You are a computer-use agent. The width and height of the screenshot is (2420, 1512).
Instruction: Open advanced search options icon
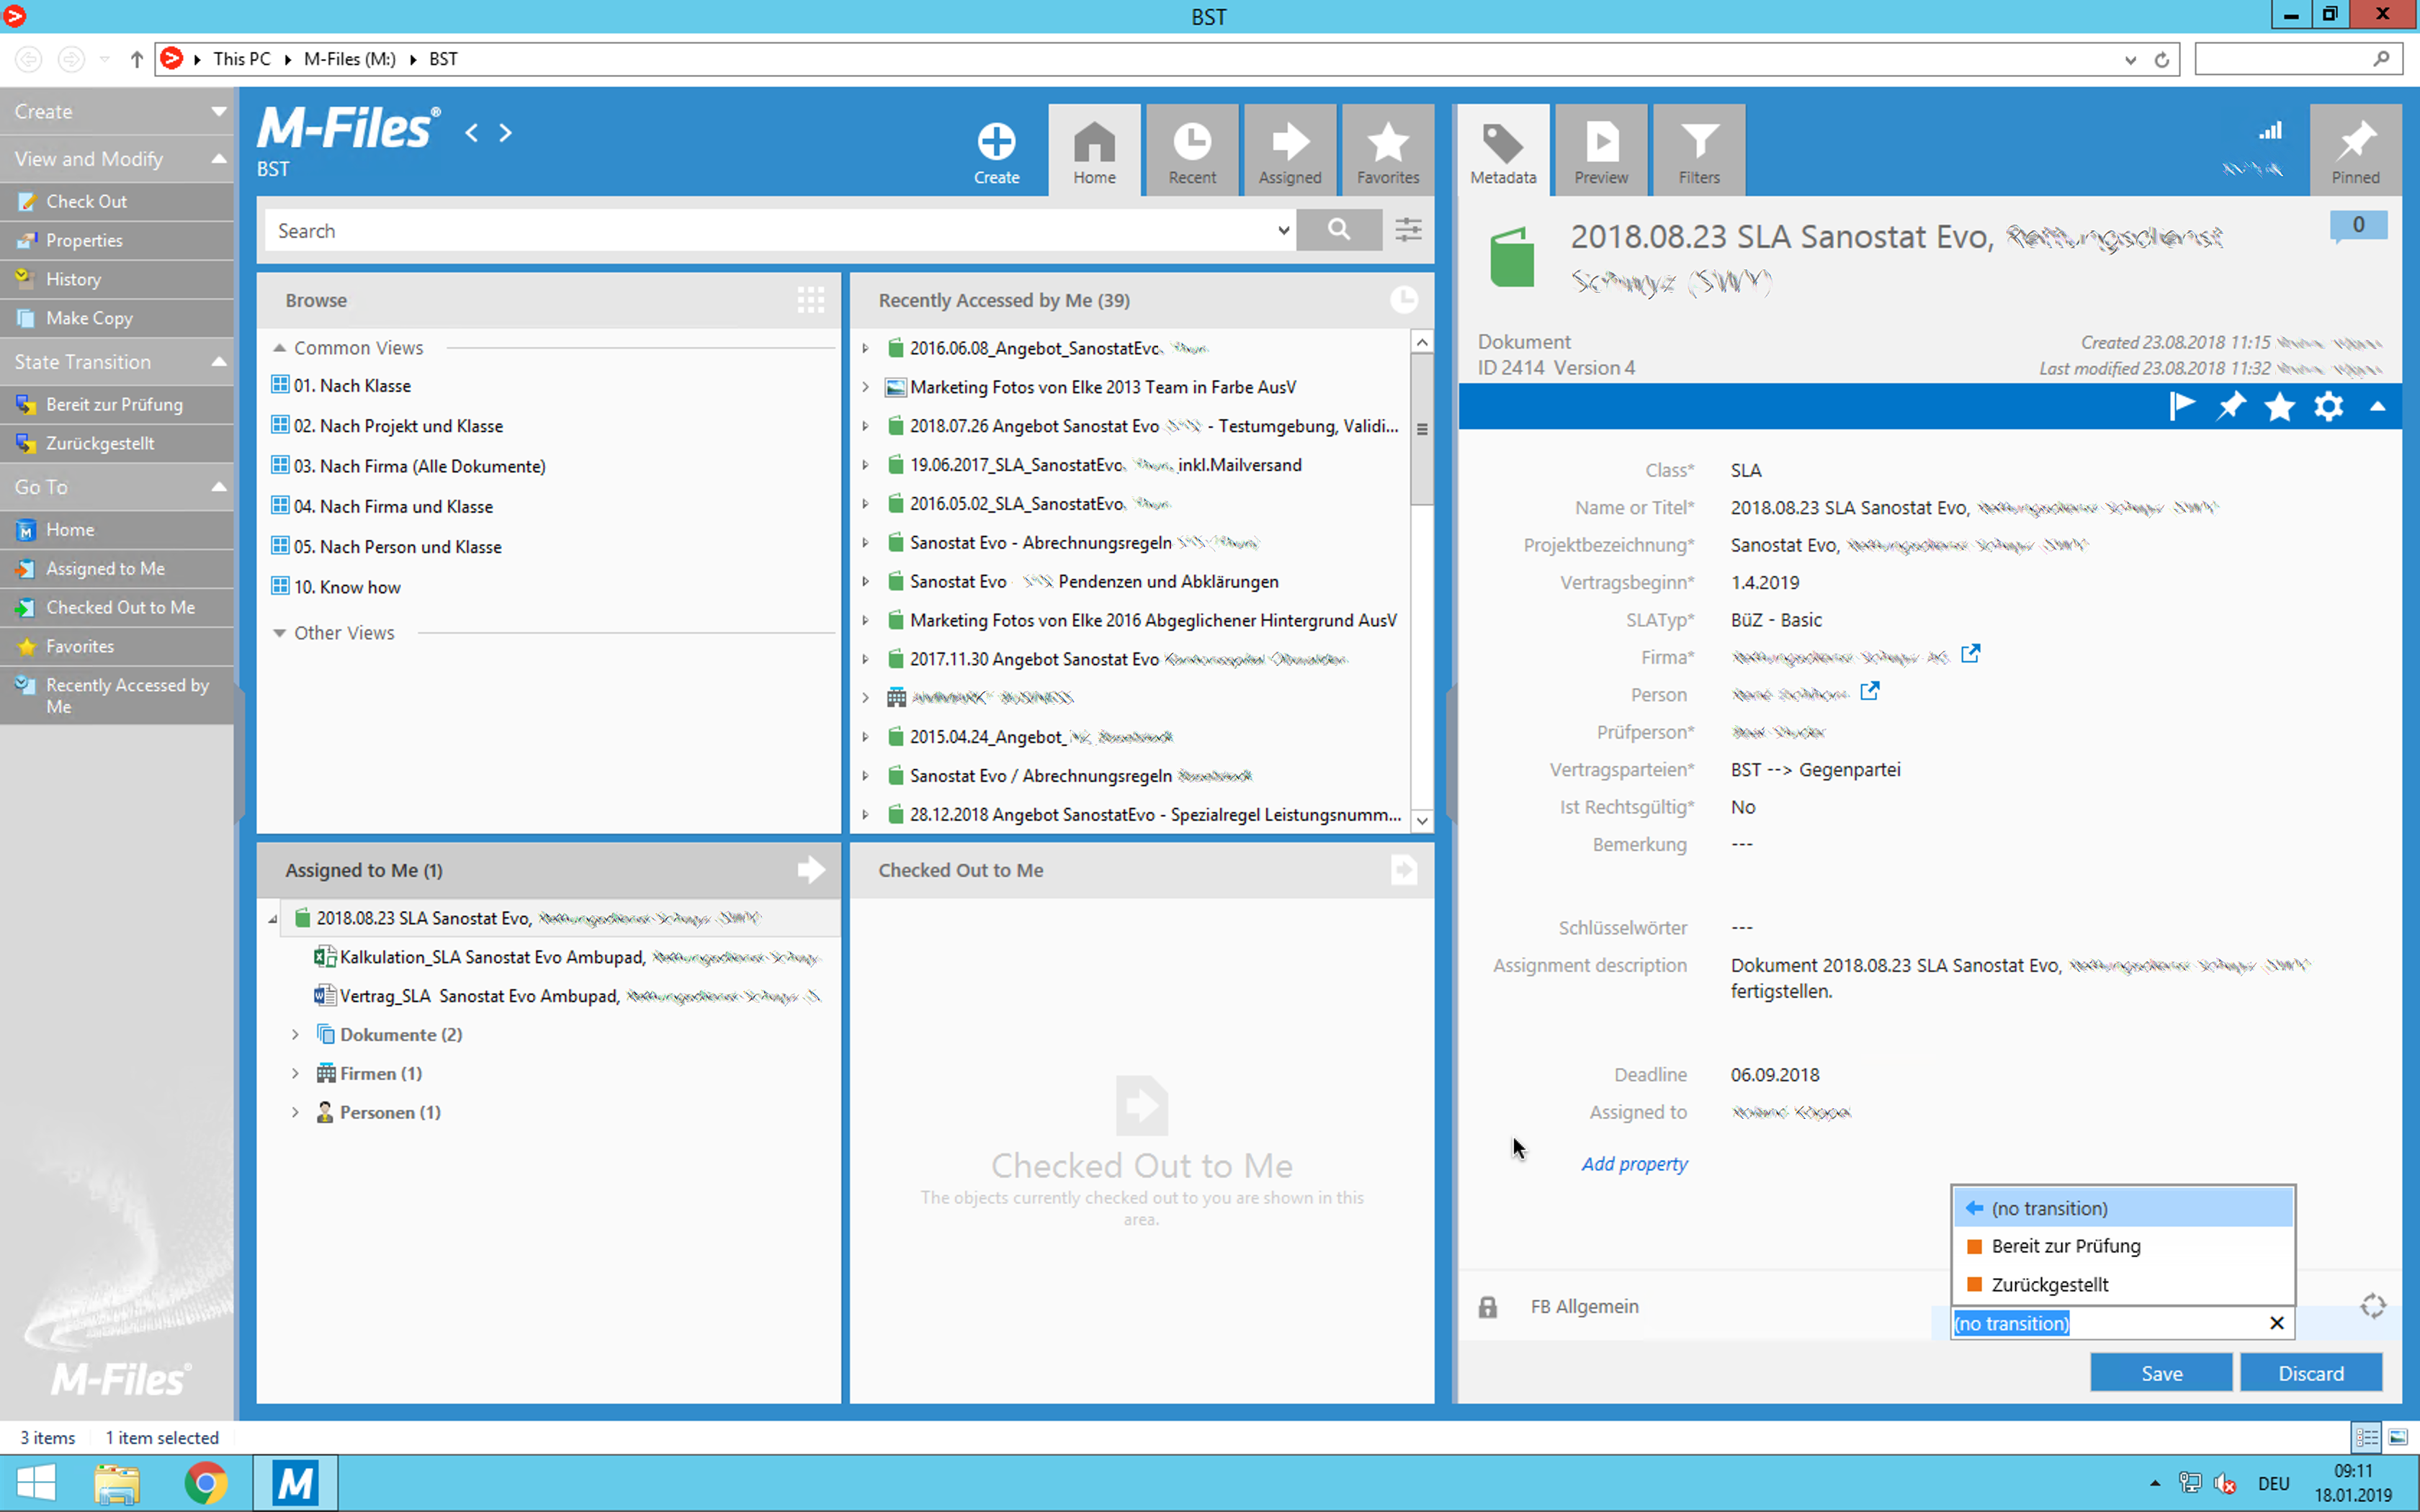point(1408,230)
